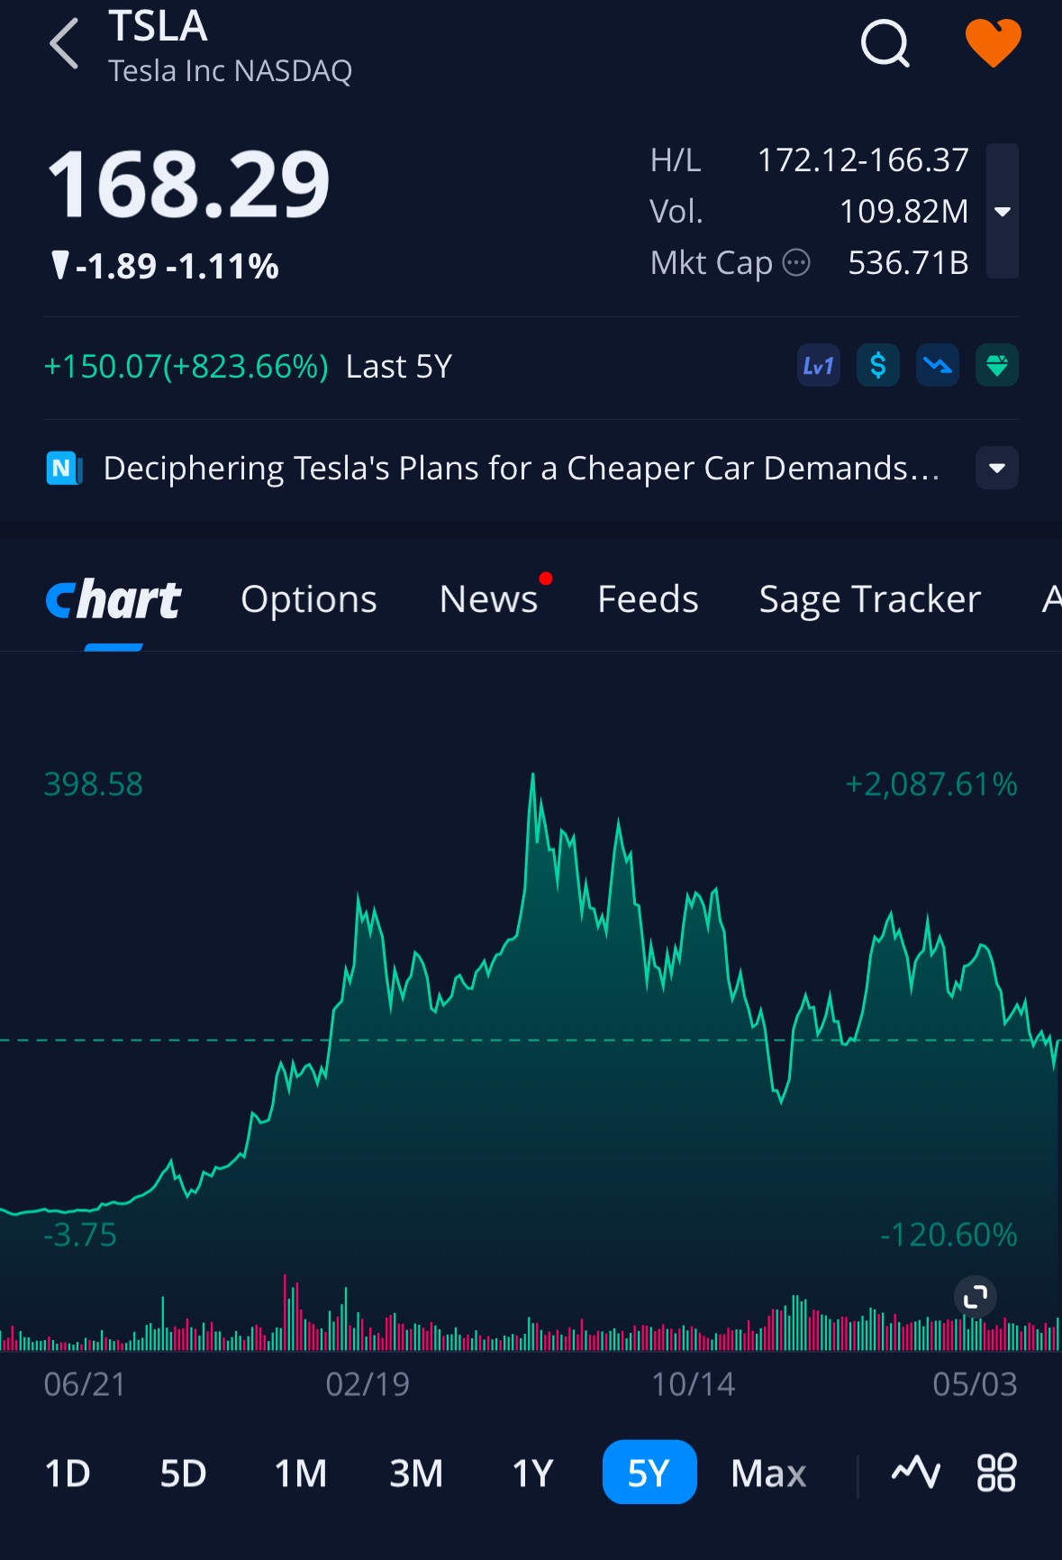Screen dimensions: 1062x1560
Task: Select the 3M time range
Action: tap(416, 1473)
